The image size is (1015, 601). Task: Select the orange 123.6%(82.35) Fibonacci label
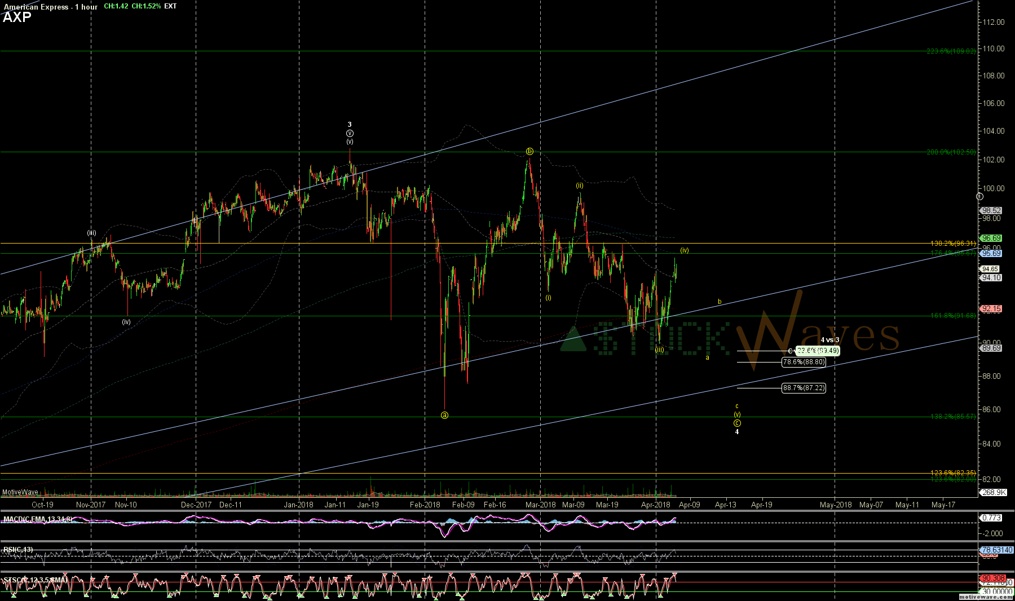(952, 472)
